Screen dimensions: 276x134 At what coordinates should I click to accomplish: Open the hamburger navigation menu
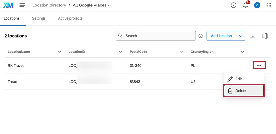(x=22, y=5)
